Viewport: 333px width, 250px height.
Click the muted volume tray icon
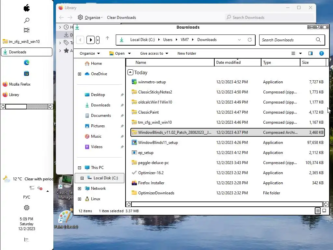40,188
